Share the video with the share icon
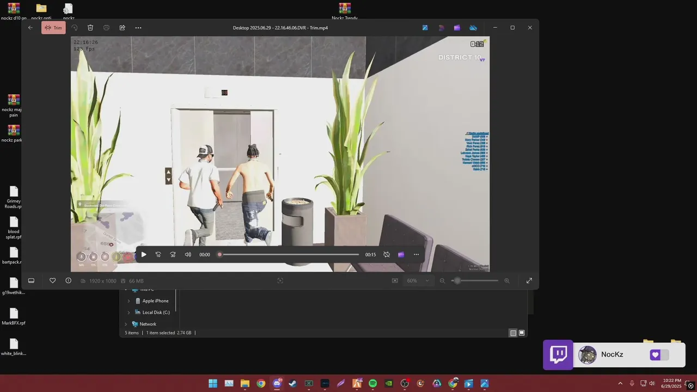Image resolution: width=697 pixels, height=392 pixels. (122, 28)
